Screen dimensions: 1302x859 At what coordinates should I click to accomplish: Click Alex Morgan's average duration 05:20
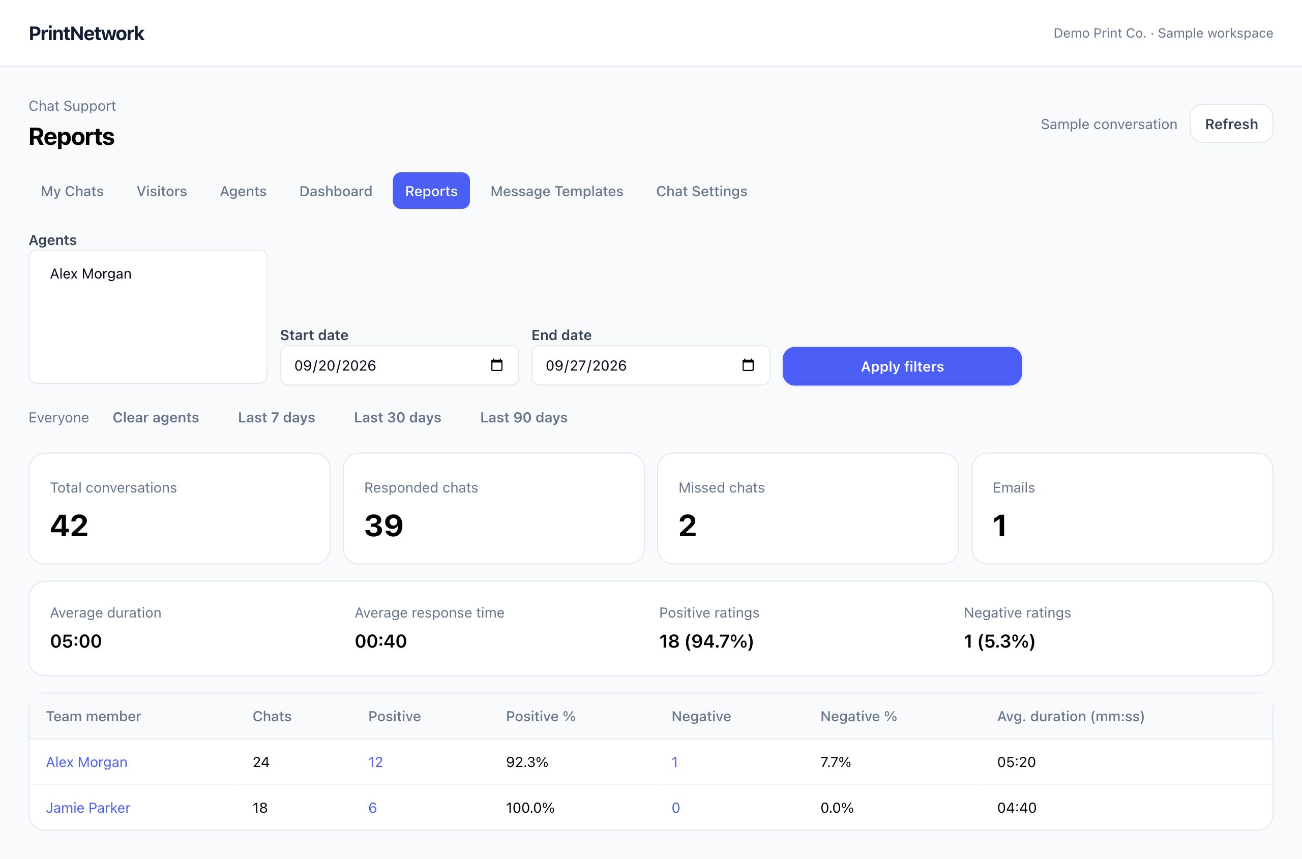coord(1016,762)
